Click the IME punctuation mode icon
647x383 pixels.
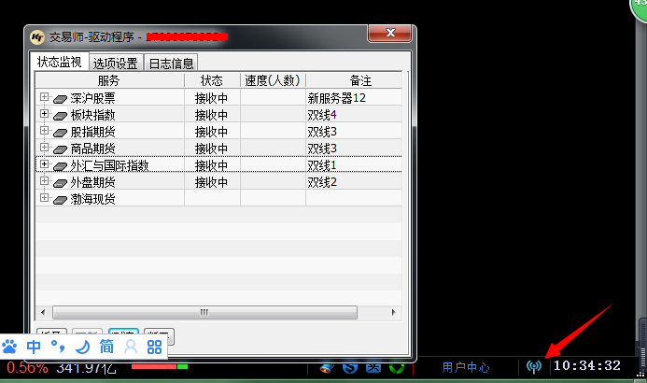(57, 348)
